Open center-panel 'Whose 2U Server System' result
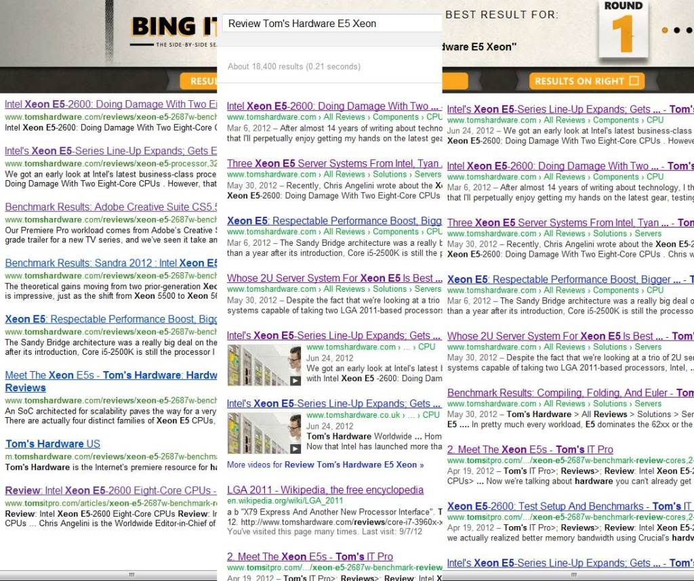 point(334,278)
